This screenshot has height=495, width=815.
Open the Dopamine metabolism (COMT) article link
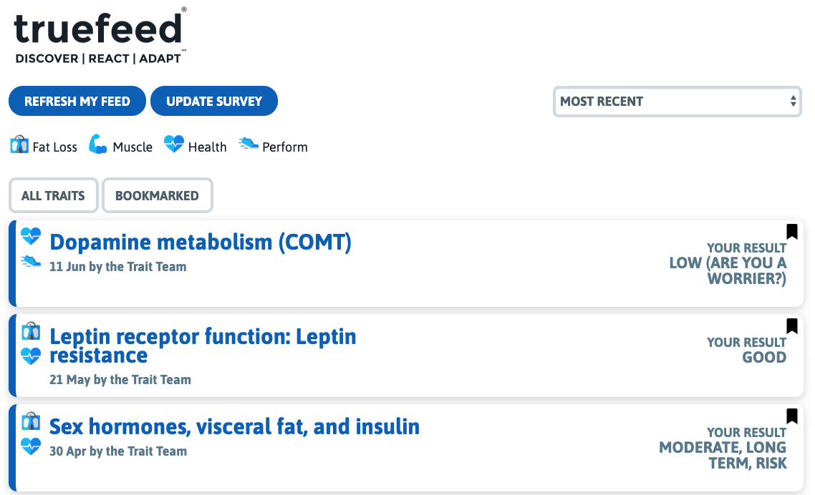[x=201, y=242]
